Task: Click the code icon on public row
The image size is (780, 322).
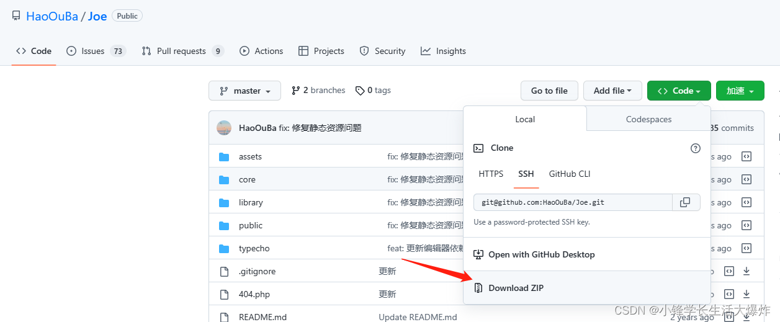Action: [746, 225]
